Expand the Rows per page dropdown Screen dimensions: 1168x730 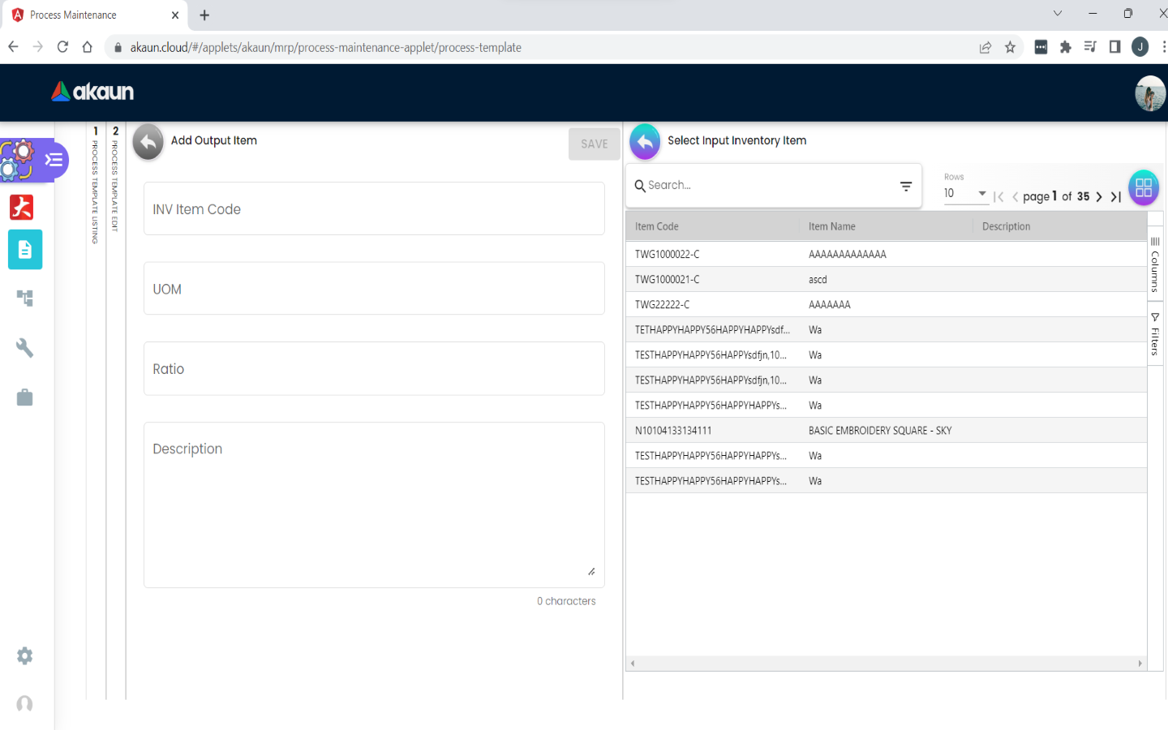click(965, 194)
